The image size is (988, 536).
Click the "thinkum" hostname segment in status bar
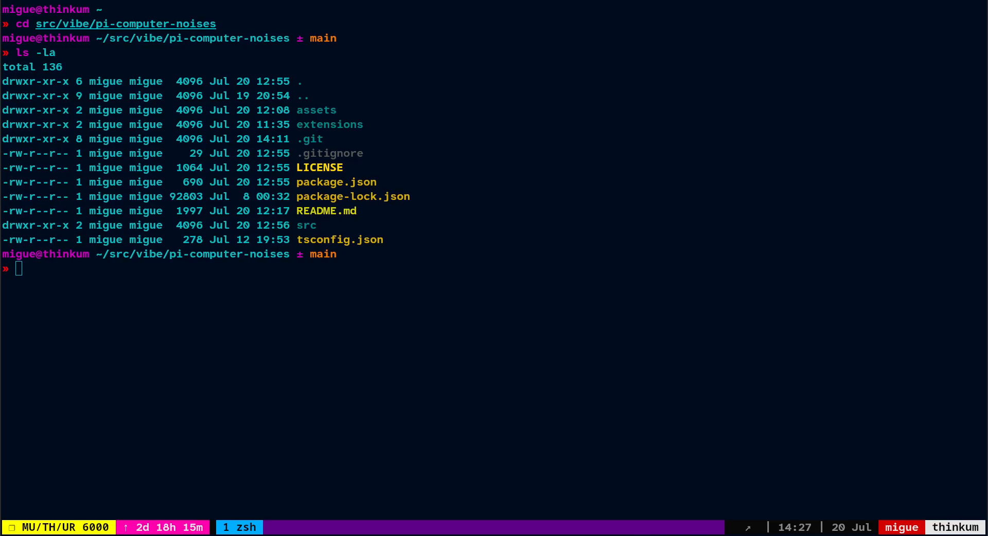pos(955,527)
